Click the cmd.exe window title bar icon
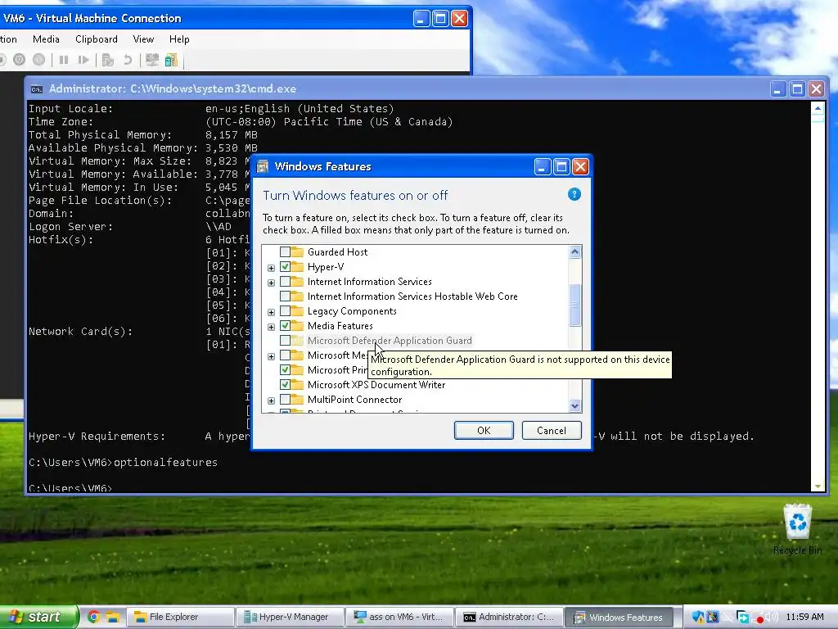The image size is (838, 629). [36, 88]
